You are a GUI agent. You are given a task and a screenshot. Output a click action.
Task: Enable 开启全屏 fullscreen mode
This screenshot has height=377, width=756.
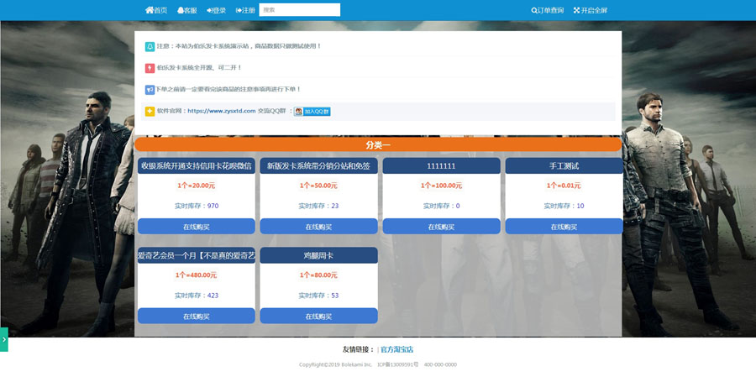point(591,10)
